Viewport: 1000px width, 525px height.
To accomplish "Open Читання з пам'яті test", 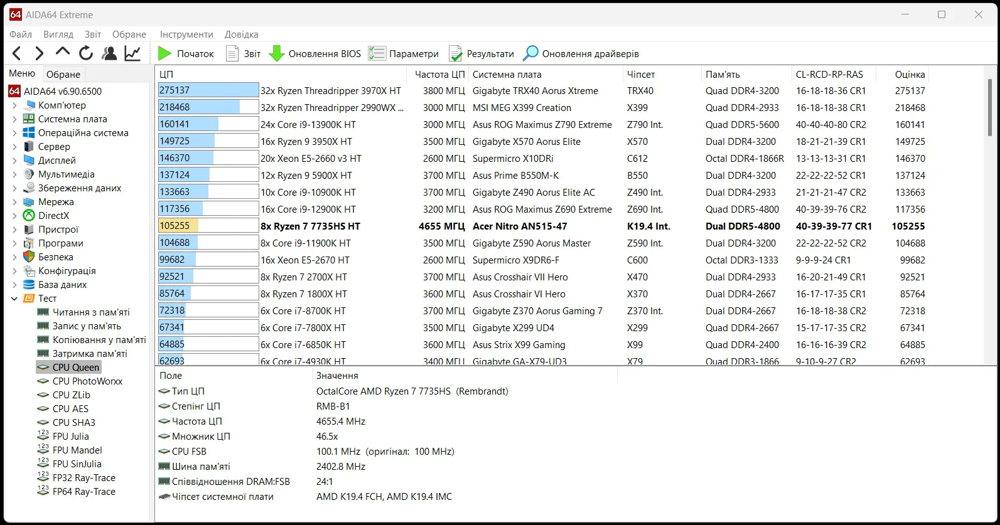I will pyautogui.click(x=83, y=312).
